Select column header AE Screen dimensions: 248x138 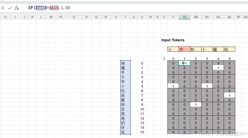pos(229,17)
